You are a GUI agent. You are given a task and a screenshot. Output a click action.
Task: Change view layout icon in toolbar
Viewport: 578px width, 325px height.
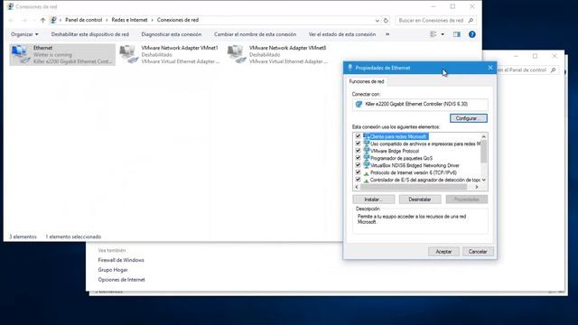tap(433, 34)
